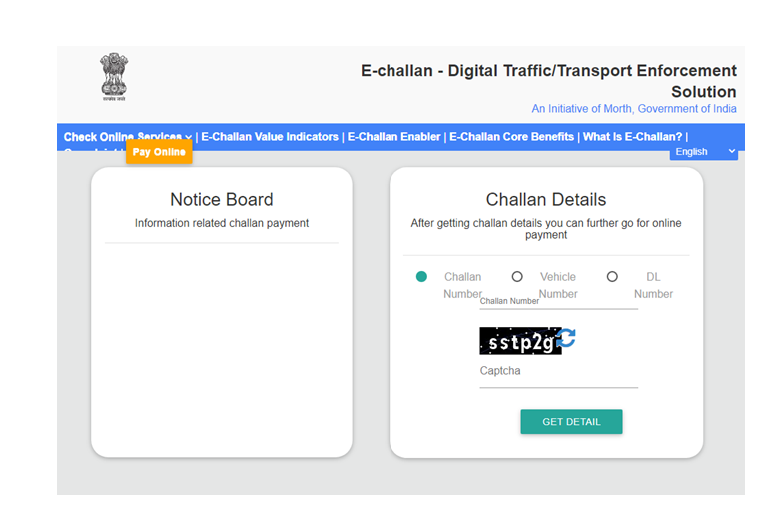Focus the Challan Number input field
The width and height of the screenshot is (781, 526).
point(558,300)
